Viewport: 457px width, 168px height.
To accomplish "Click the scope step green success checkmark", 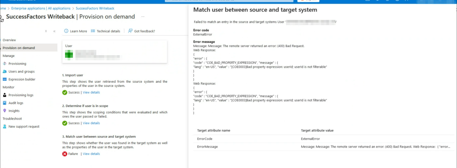I will point(65,123).
